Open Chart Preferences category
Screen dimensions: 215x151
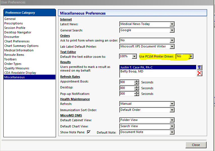tap(17, 41)
